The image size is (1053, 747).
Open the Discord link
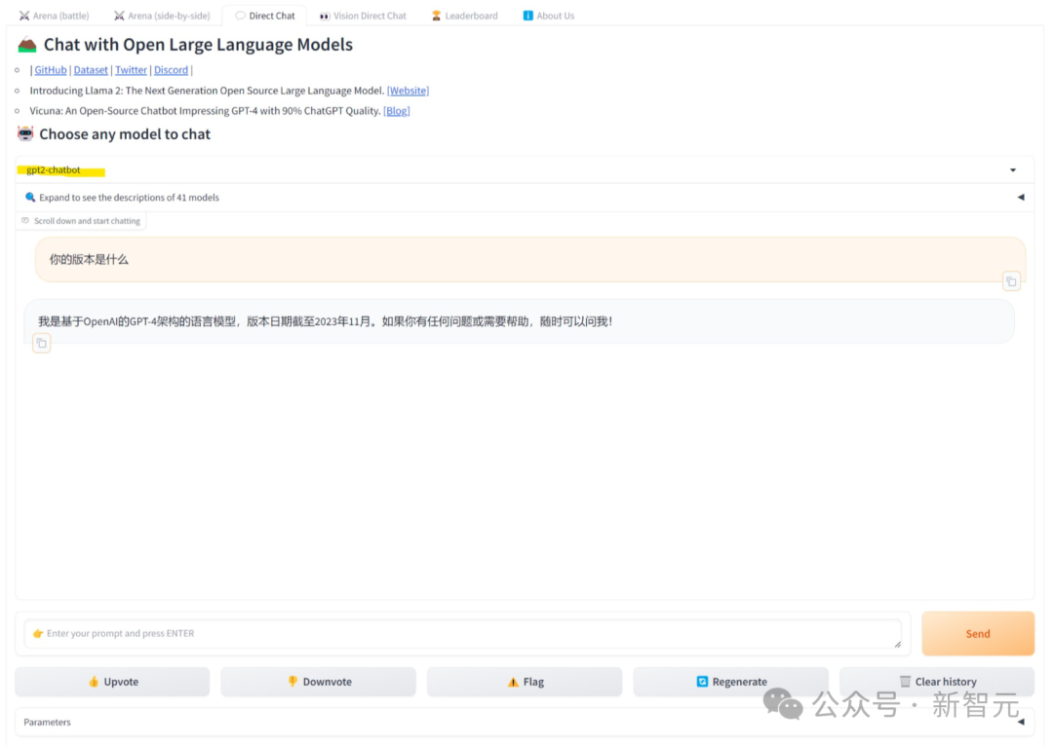pos(172,70)
